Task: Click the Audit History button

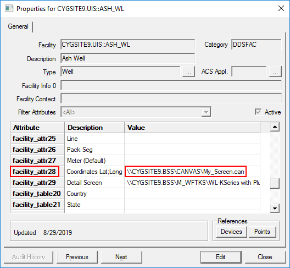Action: 29,257
